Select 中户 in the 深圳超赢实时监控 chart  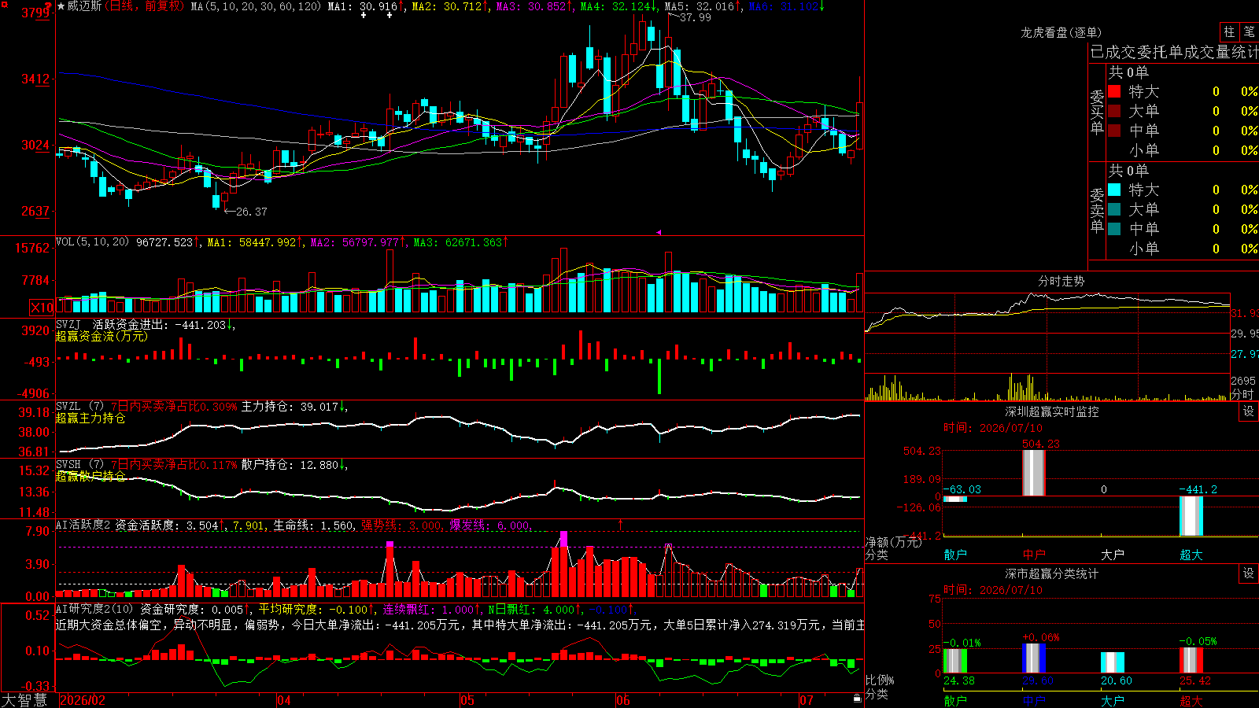1034,555
